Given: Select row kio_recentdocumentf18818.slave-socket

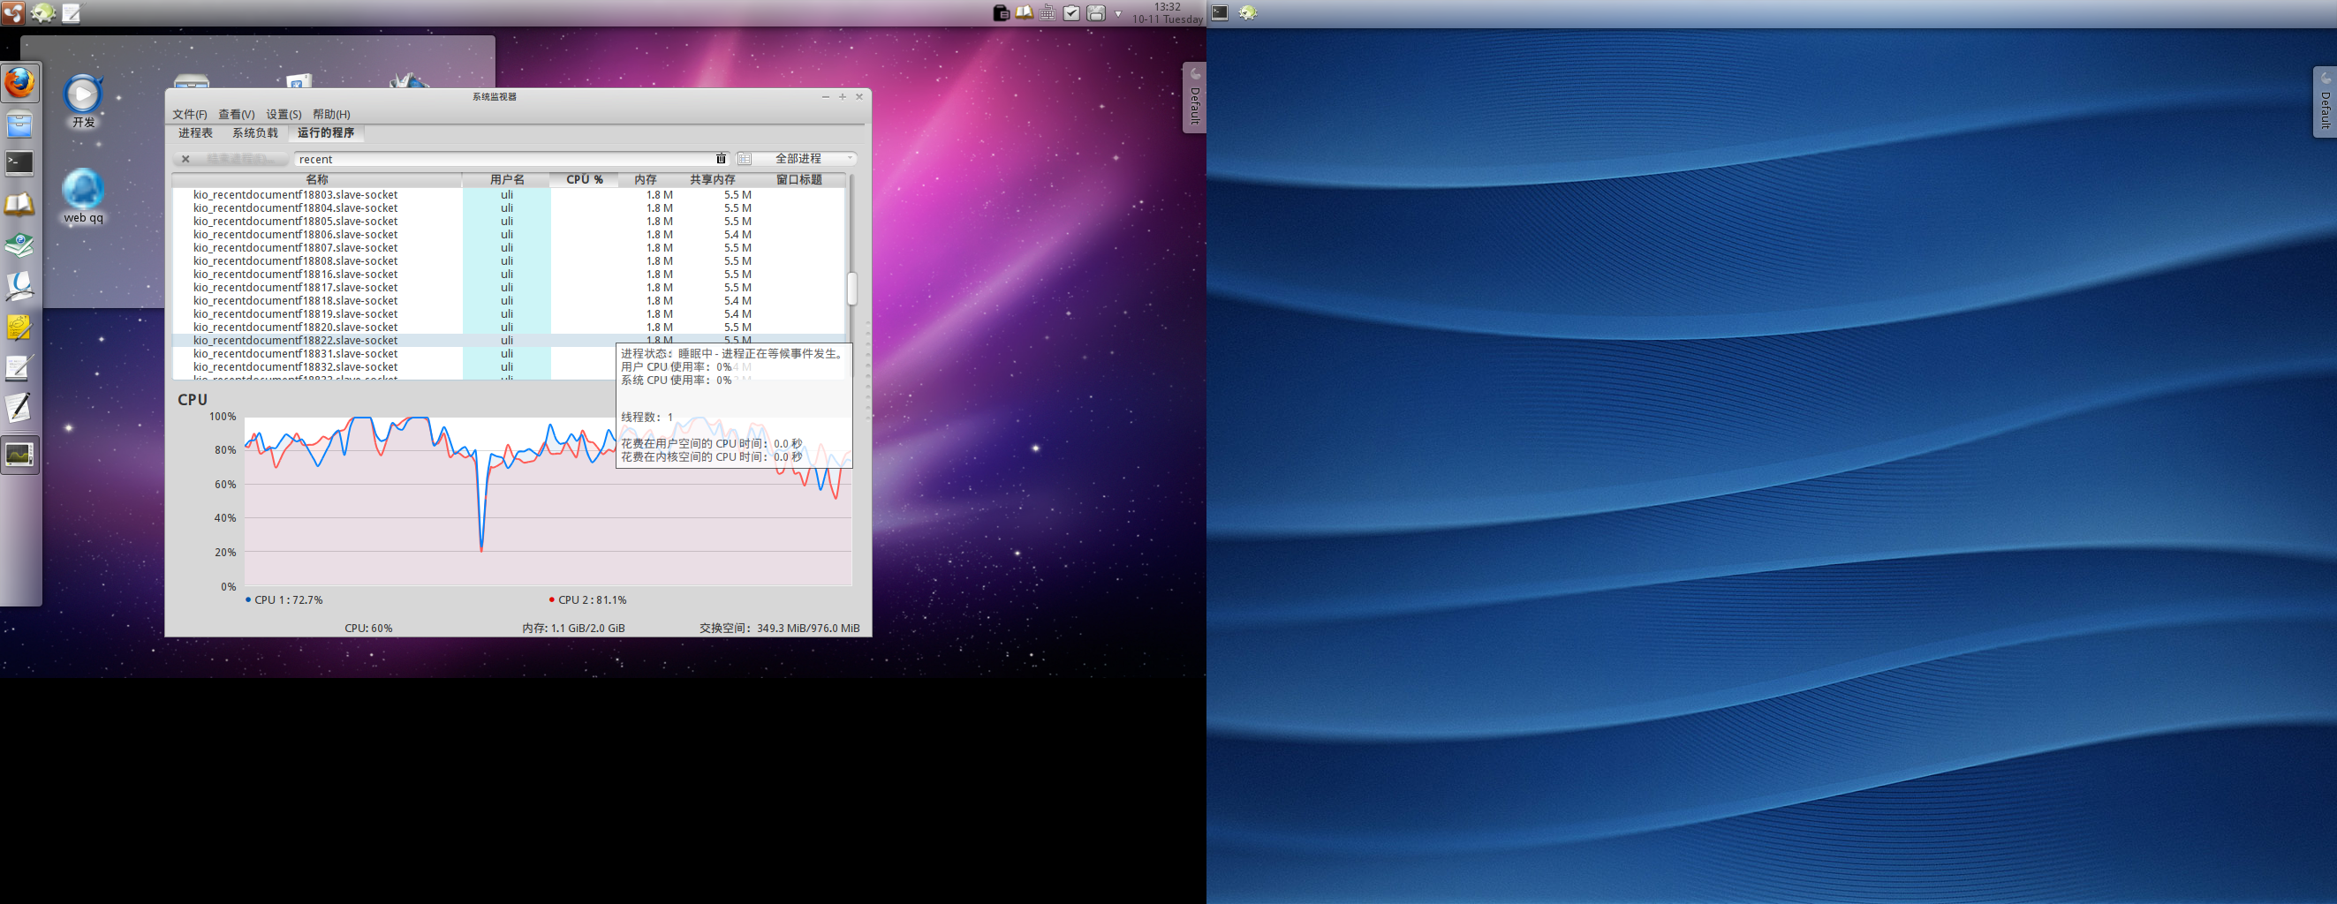Looking at the screenshot, I should click(509, 301).
